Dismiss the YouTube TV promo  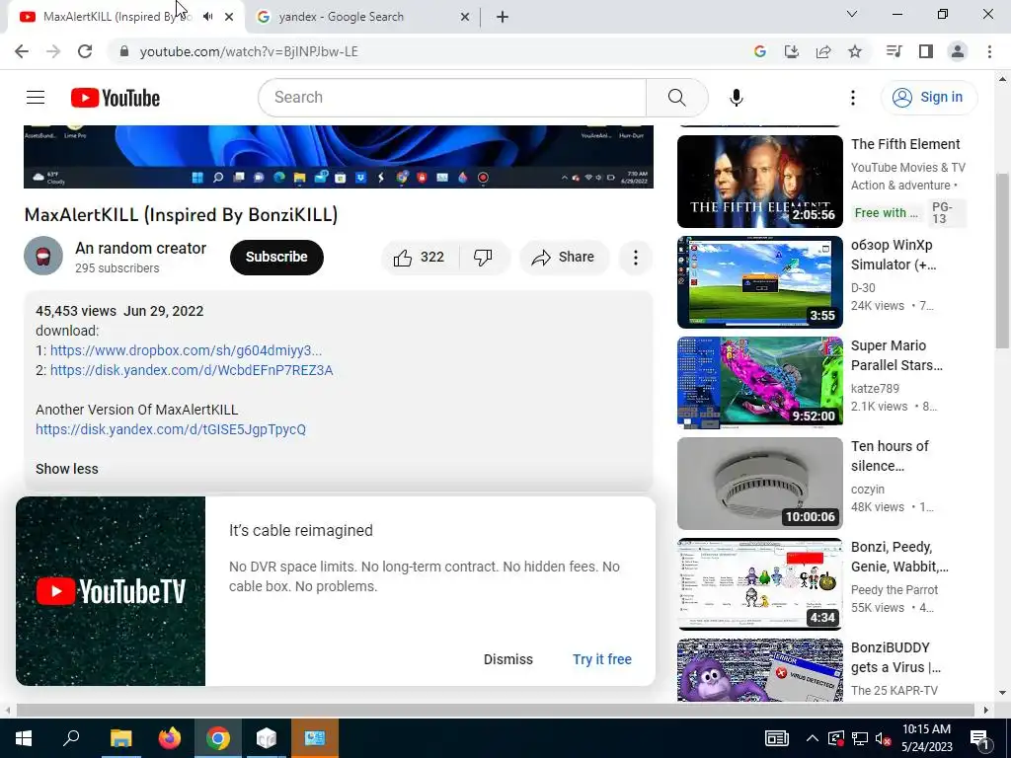[508, 659]
